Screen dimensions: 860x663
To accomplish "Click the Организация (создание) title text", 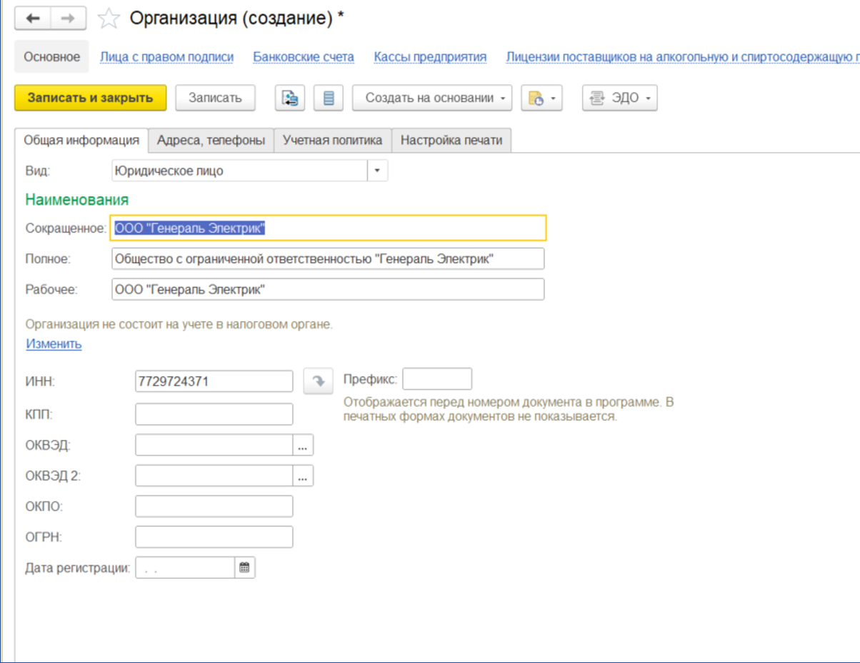I will click(x=237, y=19).
